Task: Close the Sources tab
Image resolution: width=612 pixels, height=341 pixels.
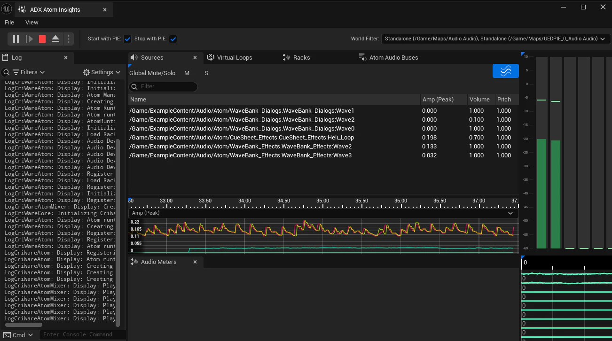Action: [x=195, y=57]
